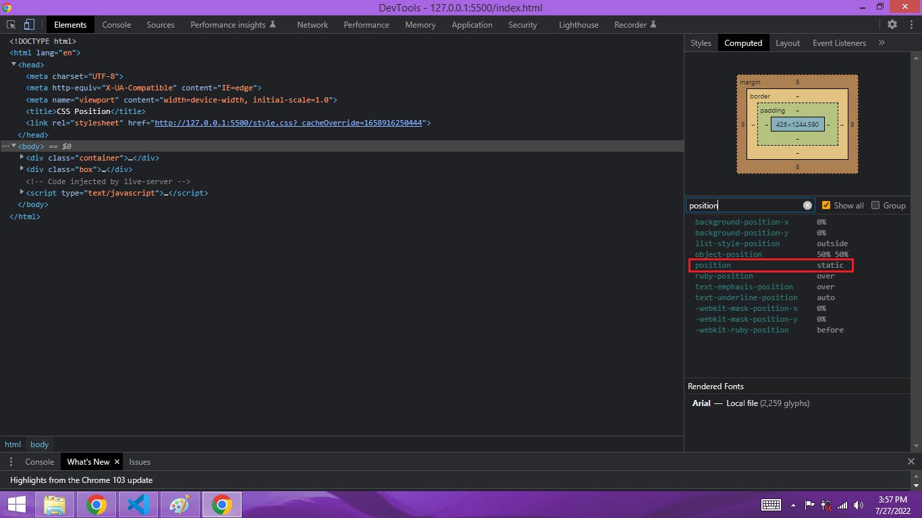Click the volume speaker tray icon

[859, 505]
